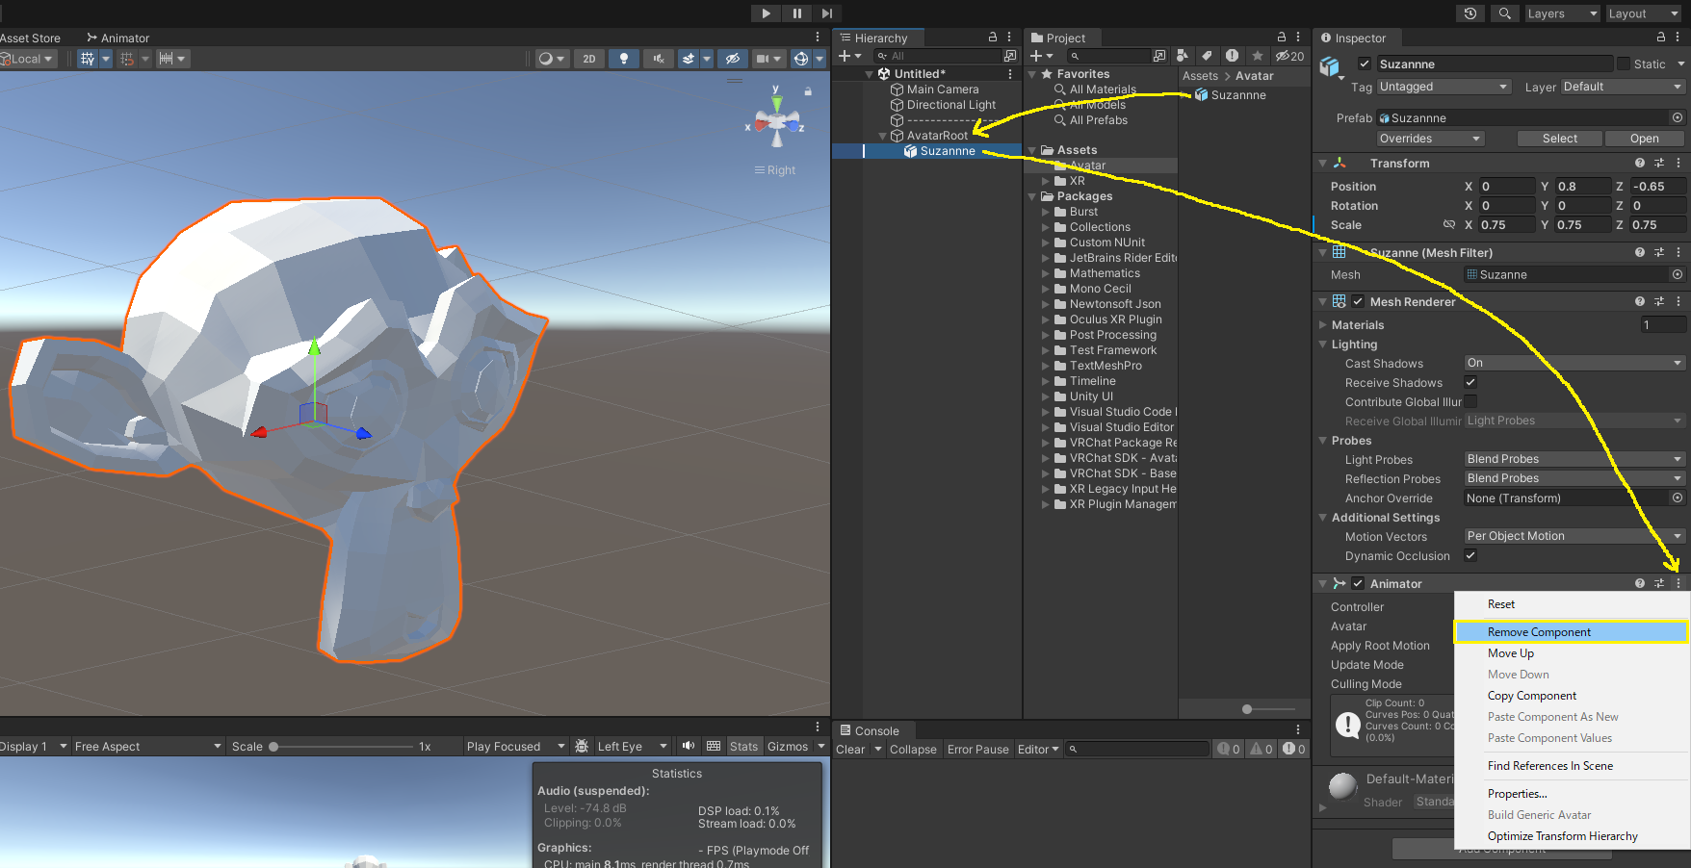Toggle console info messages counter
This screenshot has width=1691, height=868.
[1229, 749]
